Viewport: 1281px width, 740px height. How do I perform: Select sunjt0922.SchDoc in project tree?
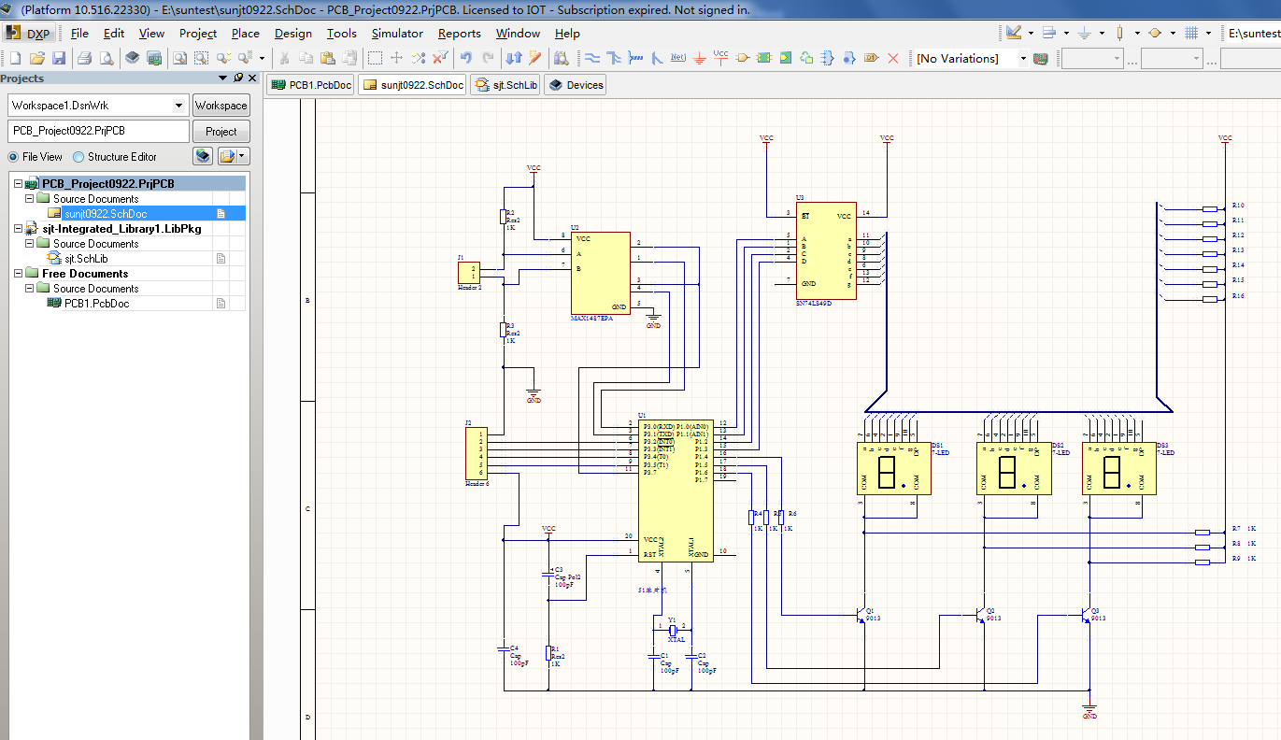pos(106,214)
